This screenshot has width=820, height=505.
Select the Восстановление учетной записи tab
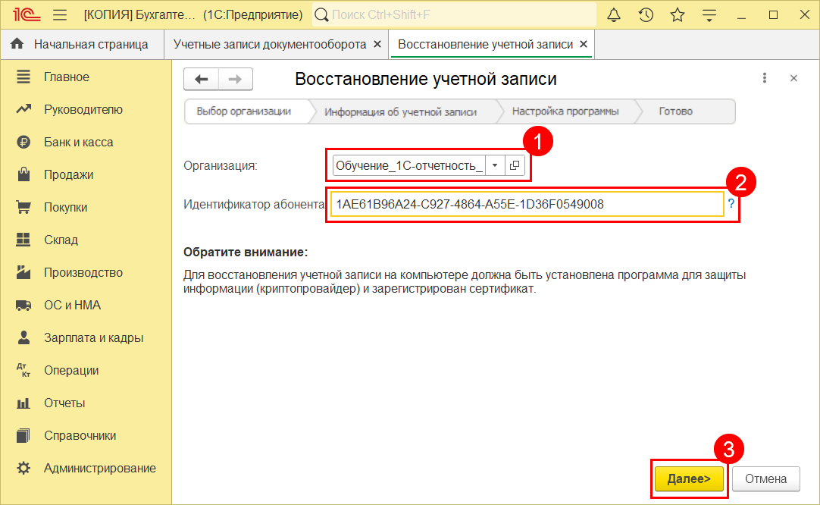tap(485, 45)
